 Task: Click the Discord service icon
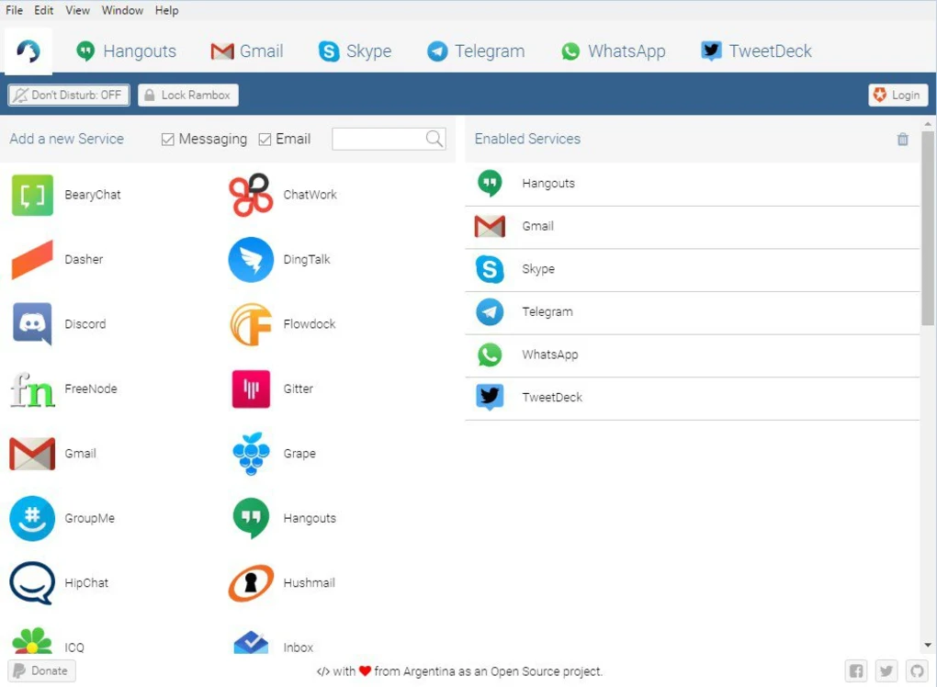(x=32, y=324)
